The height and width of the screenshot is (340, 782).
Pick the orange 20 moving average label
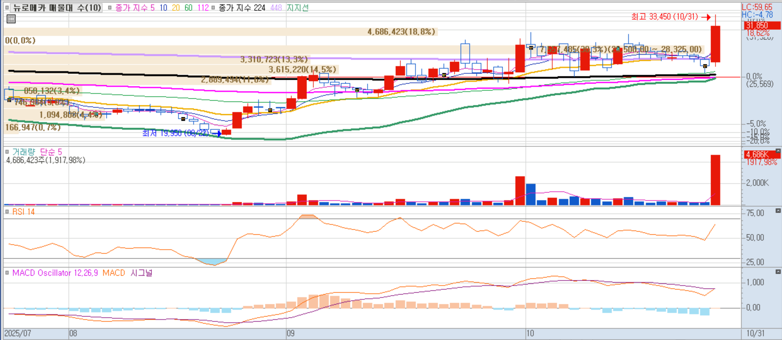(x=176, y=8)
